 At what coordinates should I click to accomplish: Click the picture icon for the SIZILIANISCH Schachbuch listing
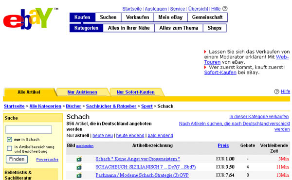pyautogui.click(x=79, y=167)
